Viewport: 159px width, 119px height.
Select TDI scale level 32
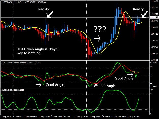pos(151,83)
